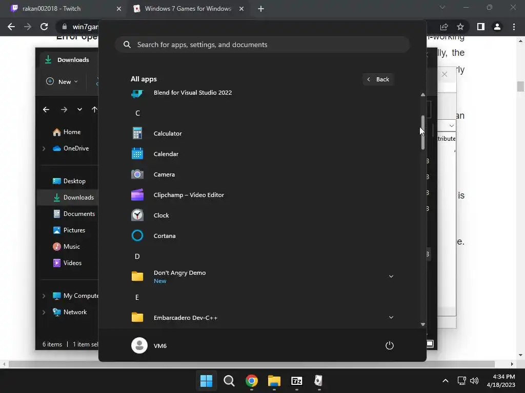The height and width of the screenshot is (393, 525).
Task: Open File Explorer from the taskbar
Action: pos(274,381)
